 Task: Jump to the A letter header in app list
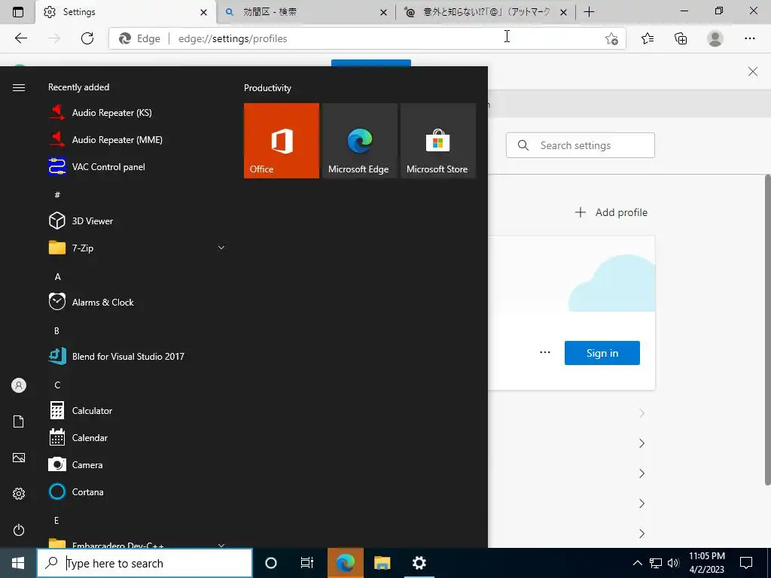[57, 277]
